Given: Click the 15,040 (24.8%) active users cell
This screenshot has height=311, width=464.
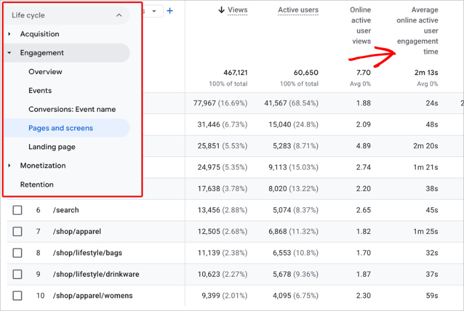Looking at the screenshot, I should [293, 125].
